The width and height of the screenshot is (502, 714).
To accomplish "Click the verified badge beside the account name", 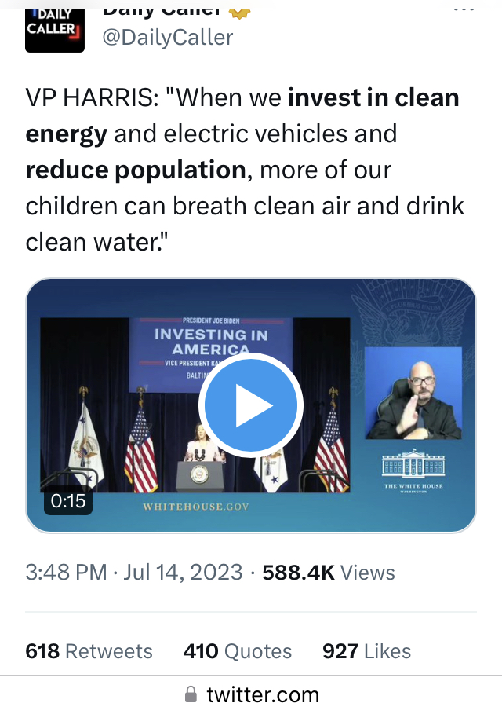I will pos(236,9).
